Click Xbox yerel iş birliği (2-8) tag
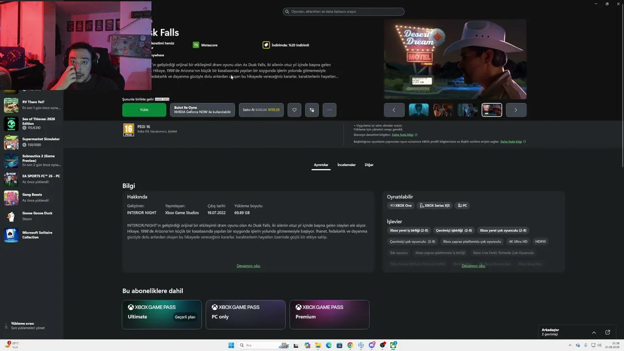This screenshot has width=624, height=351. [409, 230]
